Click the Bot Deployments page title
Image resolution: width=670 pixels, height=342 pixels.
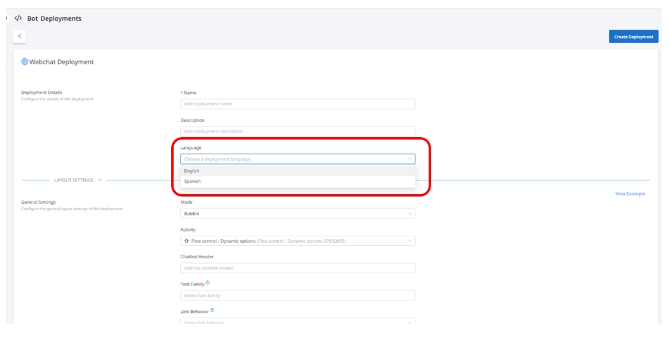[54, 18]
